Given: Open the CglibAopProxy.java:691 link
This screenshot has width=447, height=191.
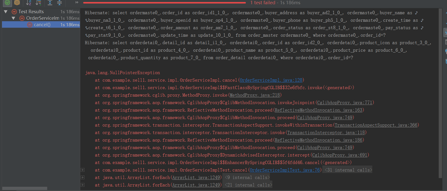Looking at the screenshot, I should pos(340,155).
